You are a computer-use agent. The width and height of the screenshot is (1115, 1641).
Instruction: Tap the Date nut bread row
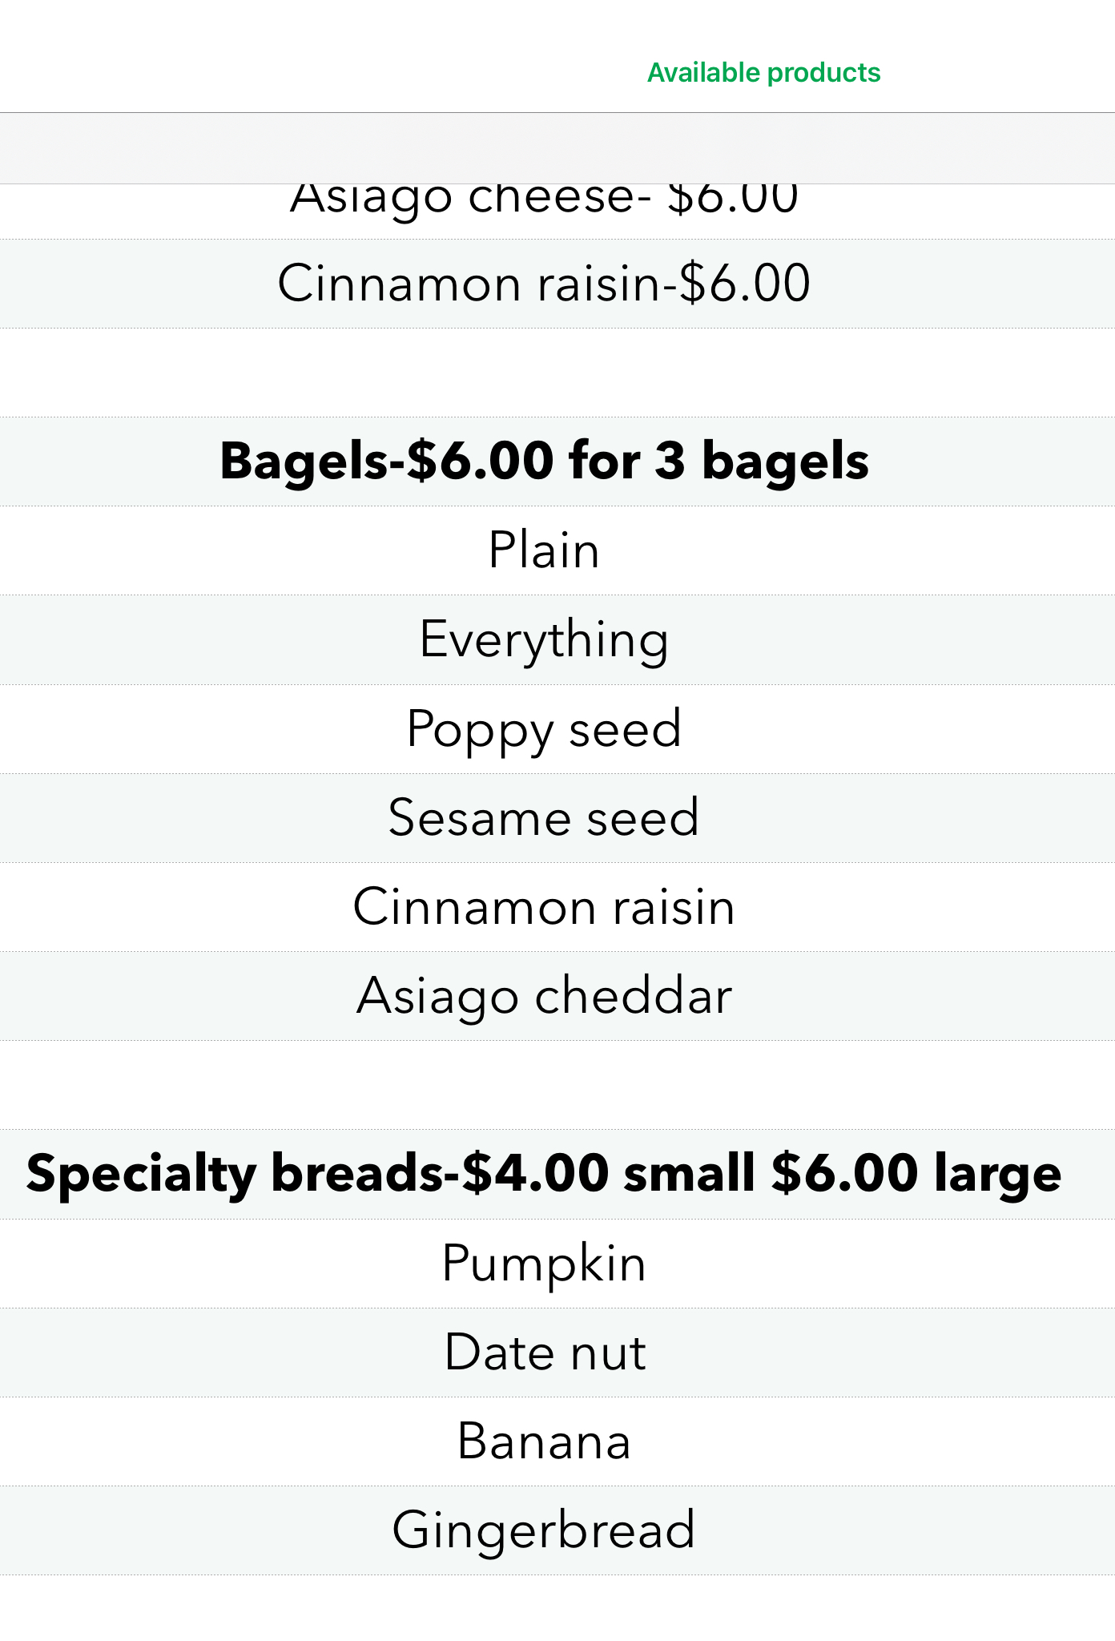point(544,1353)
